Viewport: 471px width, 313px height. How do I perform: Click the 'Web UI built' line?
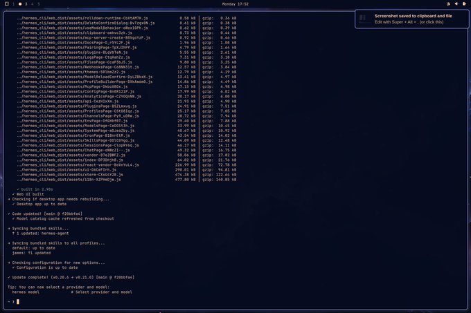click(x=28, y=194)
